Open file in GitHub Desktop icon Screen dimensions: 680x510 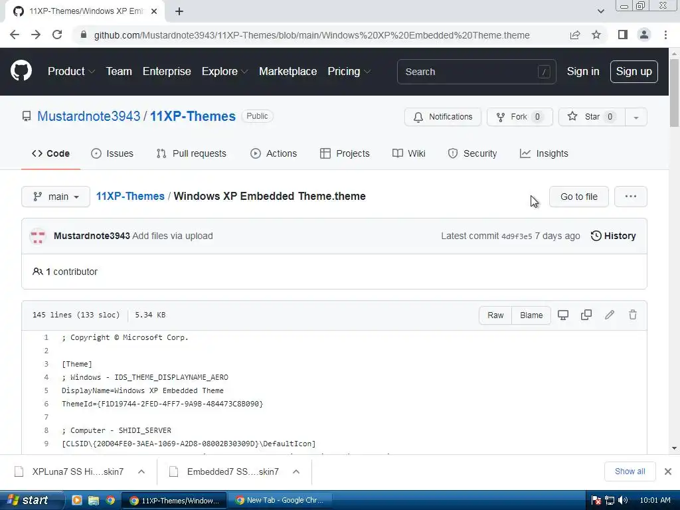[x=563, y=315]
